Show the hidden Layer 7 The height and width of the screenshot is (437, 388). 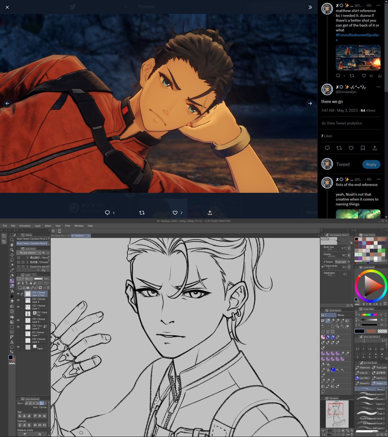click(18, 334)
